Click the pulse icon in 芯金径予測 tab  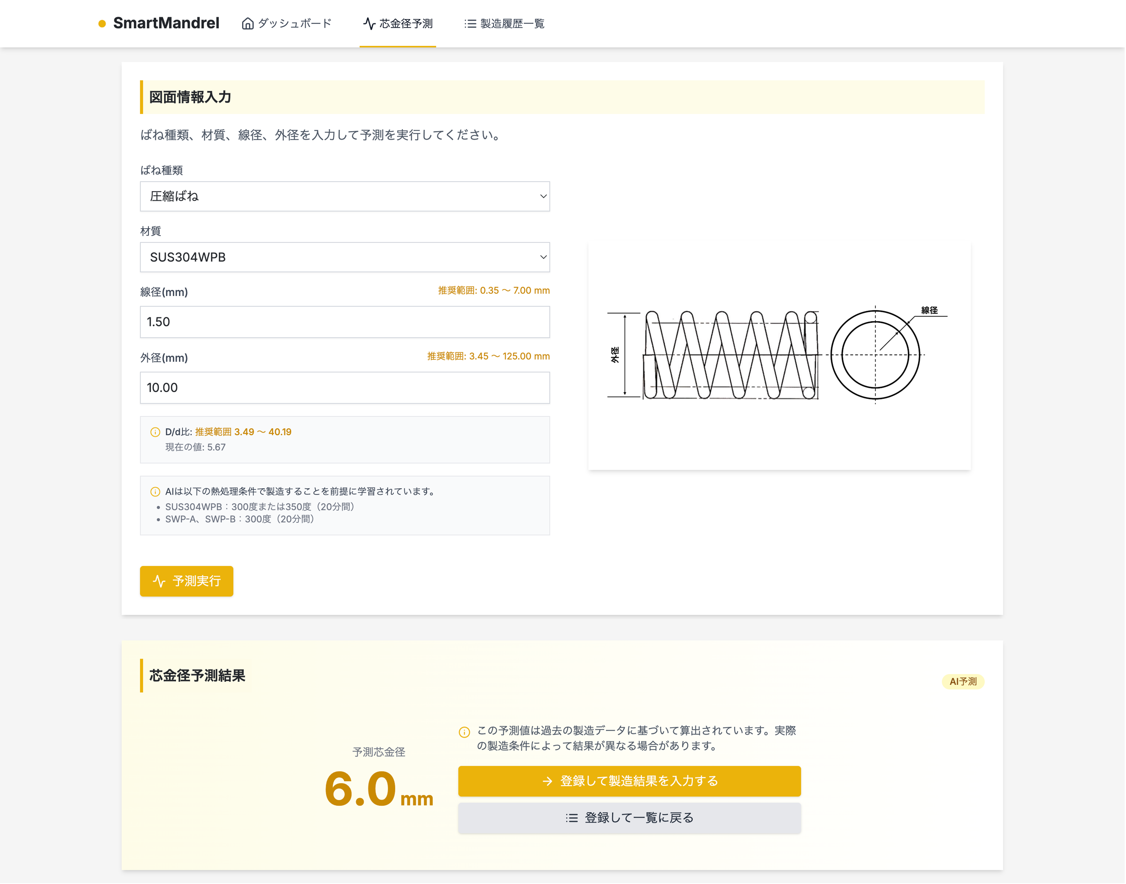point(369,24)
